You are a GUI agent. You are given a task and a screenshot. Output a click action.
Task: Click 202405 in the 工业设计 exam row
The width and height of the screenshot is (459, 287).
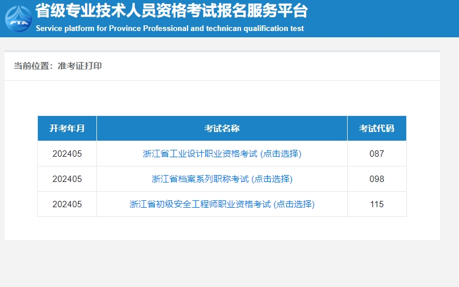click(67, 154)
